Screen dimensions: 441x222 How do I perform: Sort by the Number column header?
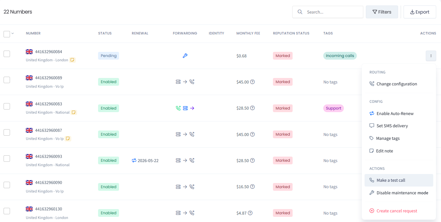(33, 33)
